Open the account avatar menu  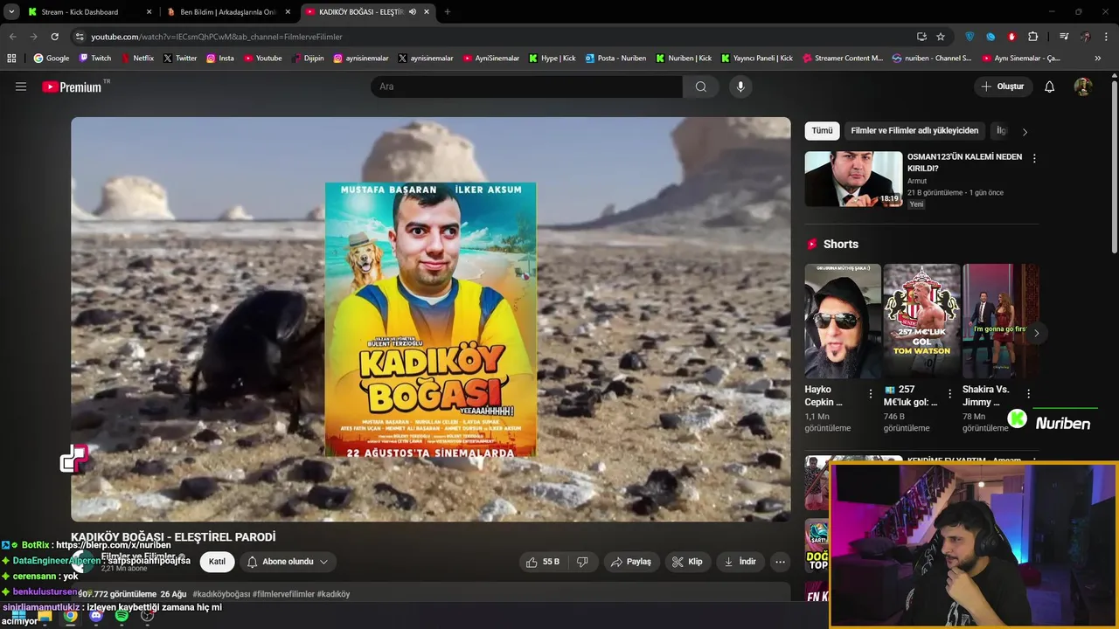(1083, 86)
